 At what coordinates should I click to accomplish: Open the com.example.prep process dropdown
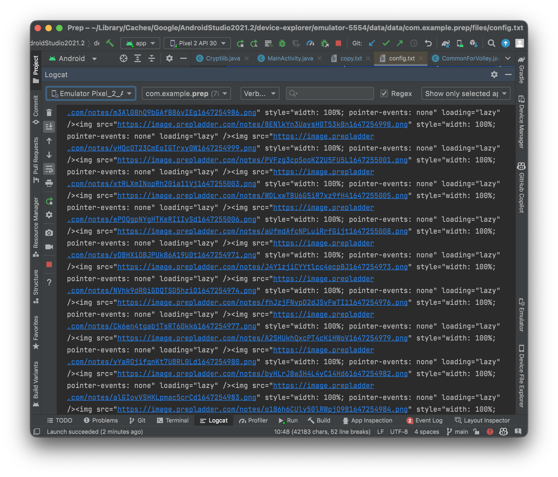[186, 93]
